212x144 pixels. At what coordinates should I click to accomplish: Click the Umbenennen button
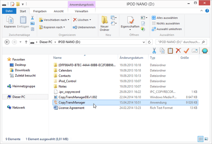84,27
